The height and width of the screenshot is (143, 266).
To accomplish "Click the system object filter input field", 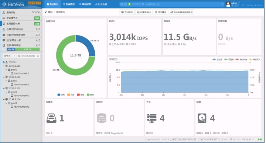I will pyautogui.click(x=28, y=56).
